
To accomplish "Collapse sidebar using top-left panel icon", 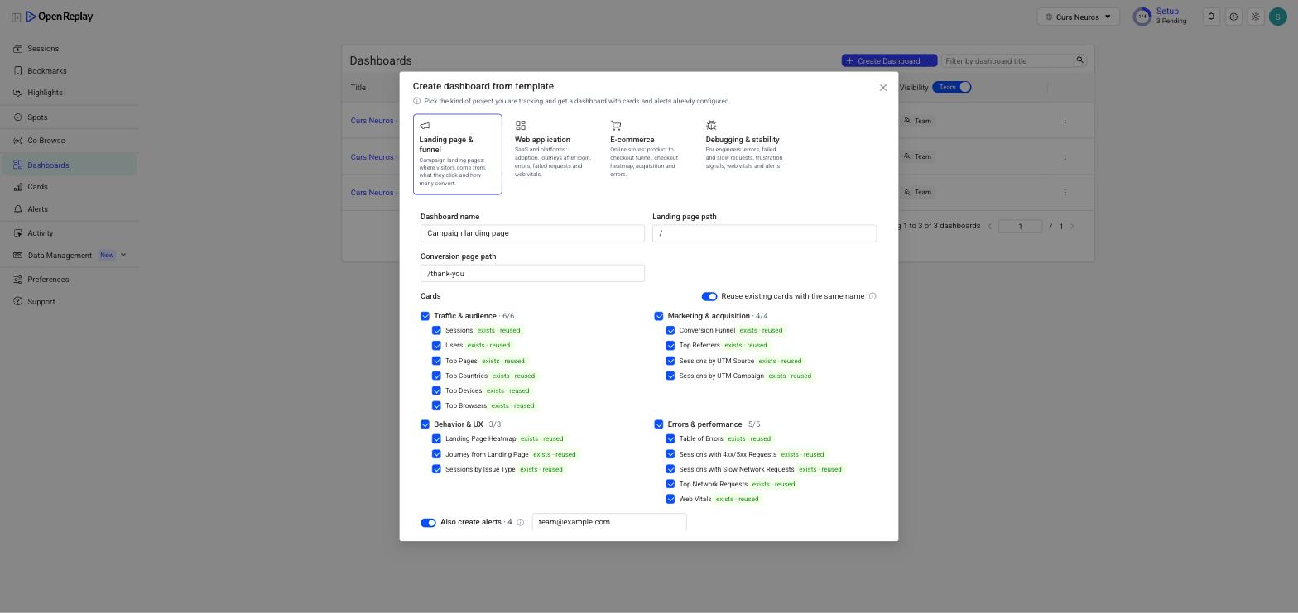I will pos(16,17).
